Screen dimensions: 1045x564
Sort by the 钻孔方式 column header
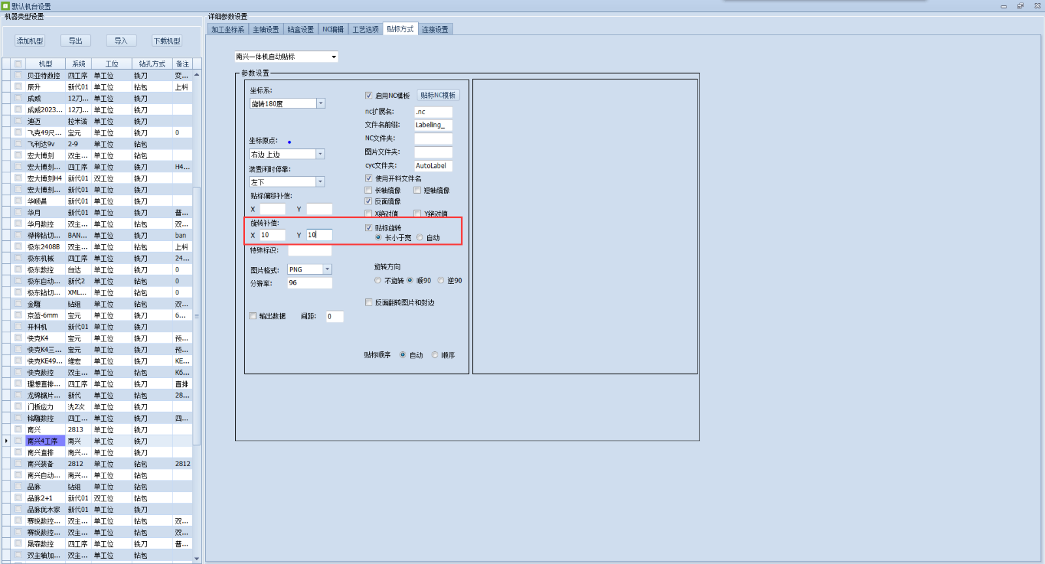tap(152, 64)
